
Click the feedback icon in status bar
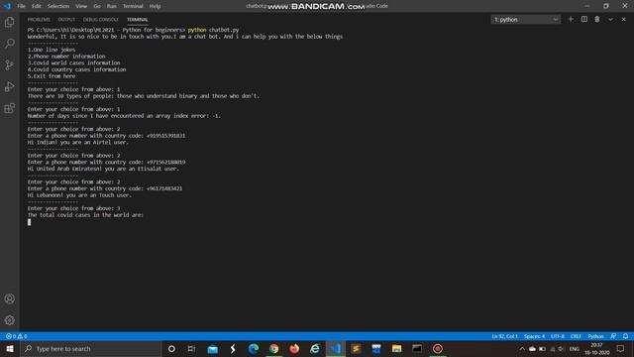(613, 336)
